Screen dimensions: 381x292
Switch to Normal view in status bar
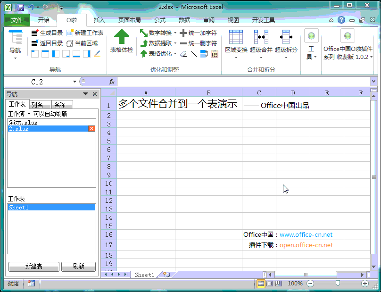pyautogui.click(x=261, y=283)
